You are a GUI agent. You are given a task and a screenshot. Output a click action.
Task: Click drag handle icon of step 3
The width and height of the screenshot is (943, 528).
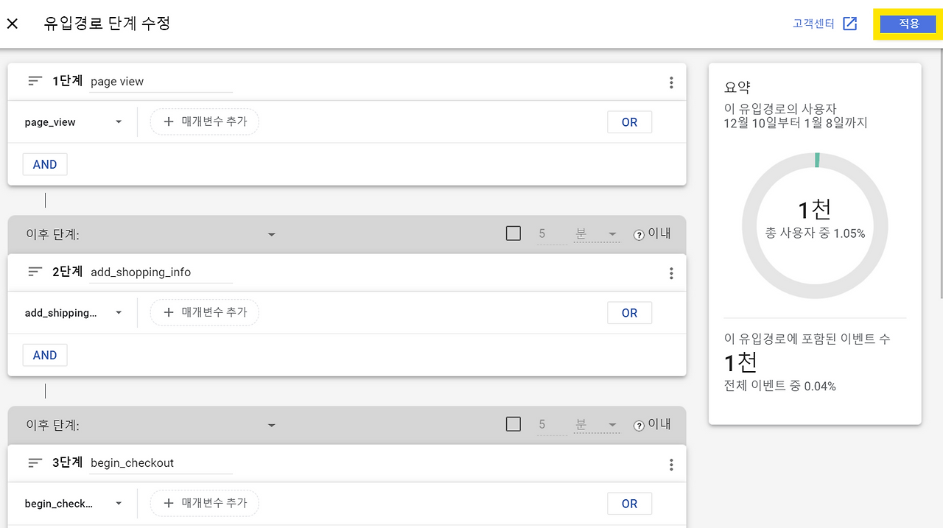(x=35, y=463)
